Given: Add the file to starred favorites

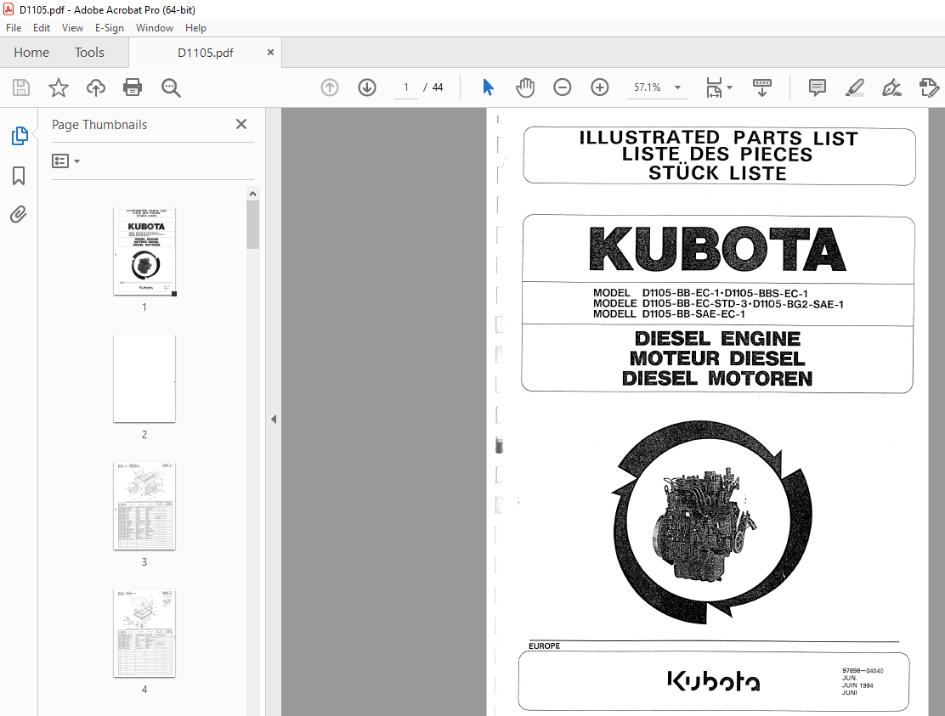Looking at the screenshot, I should pyautogui.click(x=59, y=88).
